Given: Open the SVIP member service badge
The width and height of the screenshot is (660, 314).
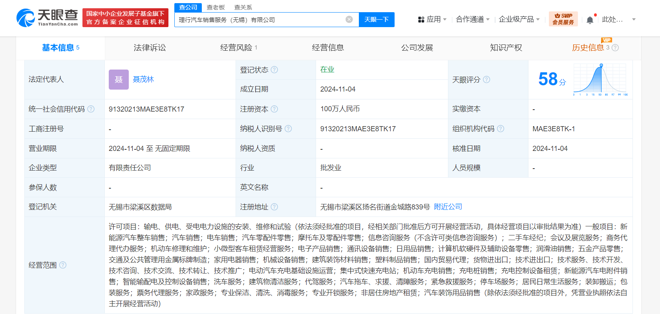Looking at the screenshot, I should pos(563,19).
